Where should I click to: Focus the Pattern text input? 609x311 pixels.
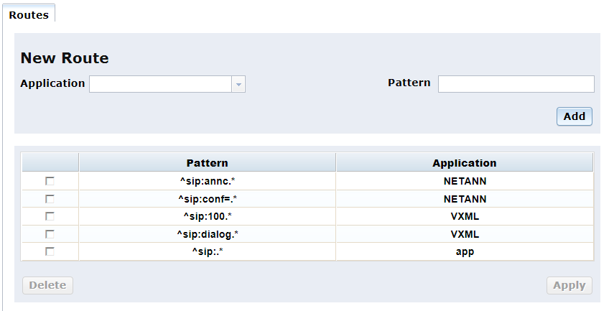(516, 84)
